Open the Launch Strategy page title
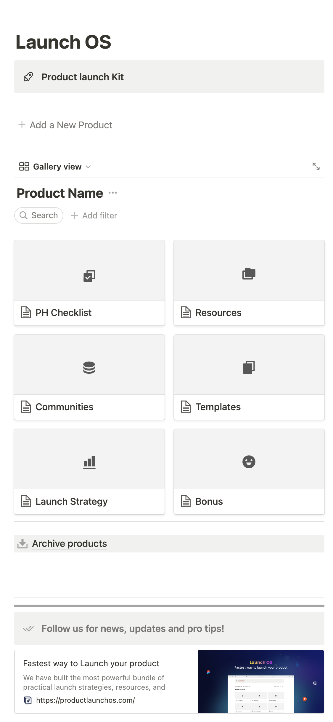This screenshot has width=333, height=722. (71, 501)
